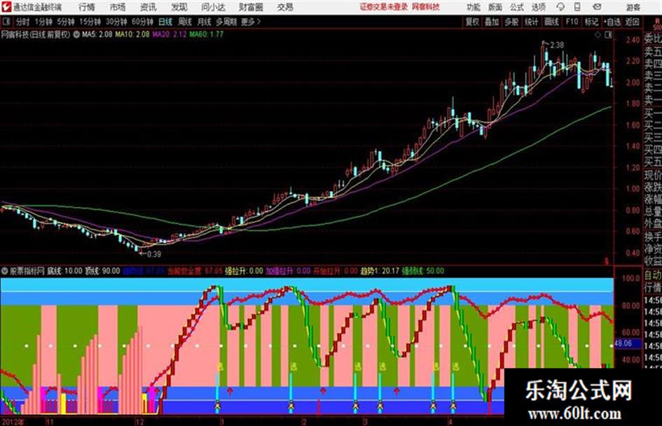Image resolution: width=662 pixels, height=426 pixels.
Task: Click the MA20: 2.12 label
Action: 170,34
